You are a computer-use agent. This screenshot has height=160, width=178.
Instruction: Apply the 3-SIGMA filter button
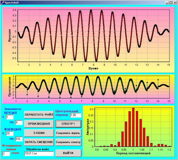tap(39, 133)
